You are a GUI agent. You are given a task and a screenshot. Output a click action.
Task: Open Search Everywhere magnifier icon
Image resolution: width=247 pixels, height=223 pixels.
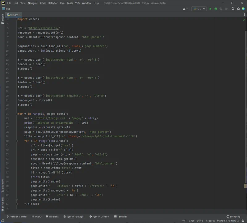point(233,9)
